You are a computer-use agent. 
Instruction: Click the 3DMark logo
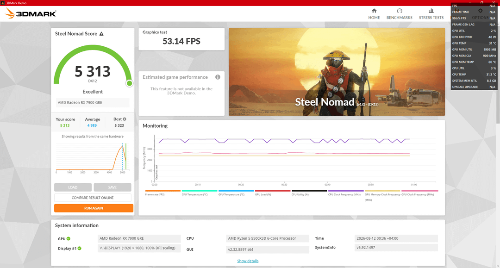pyautogui.click(x=31, y=13)
